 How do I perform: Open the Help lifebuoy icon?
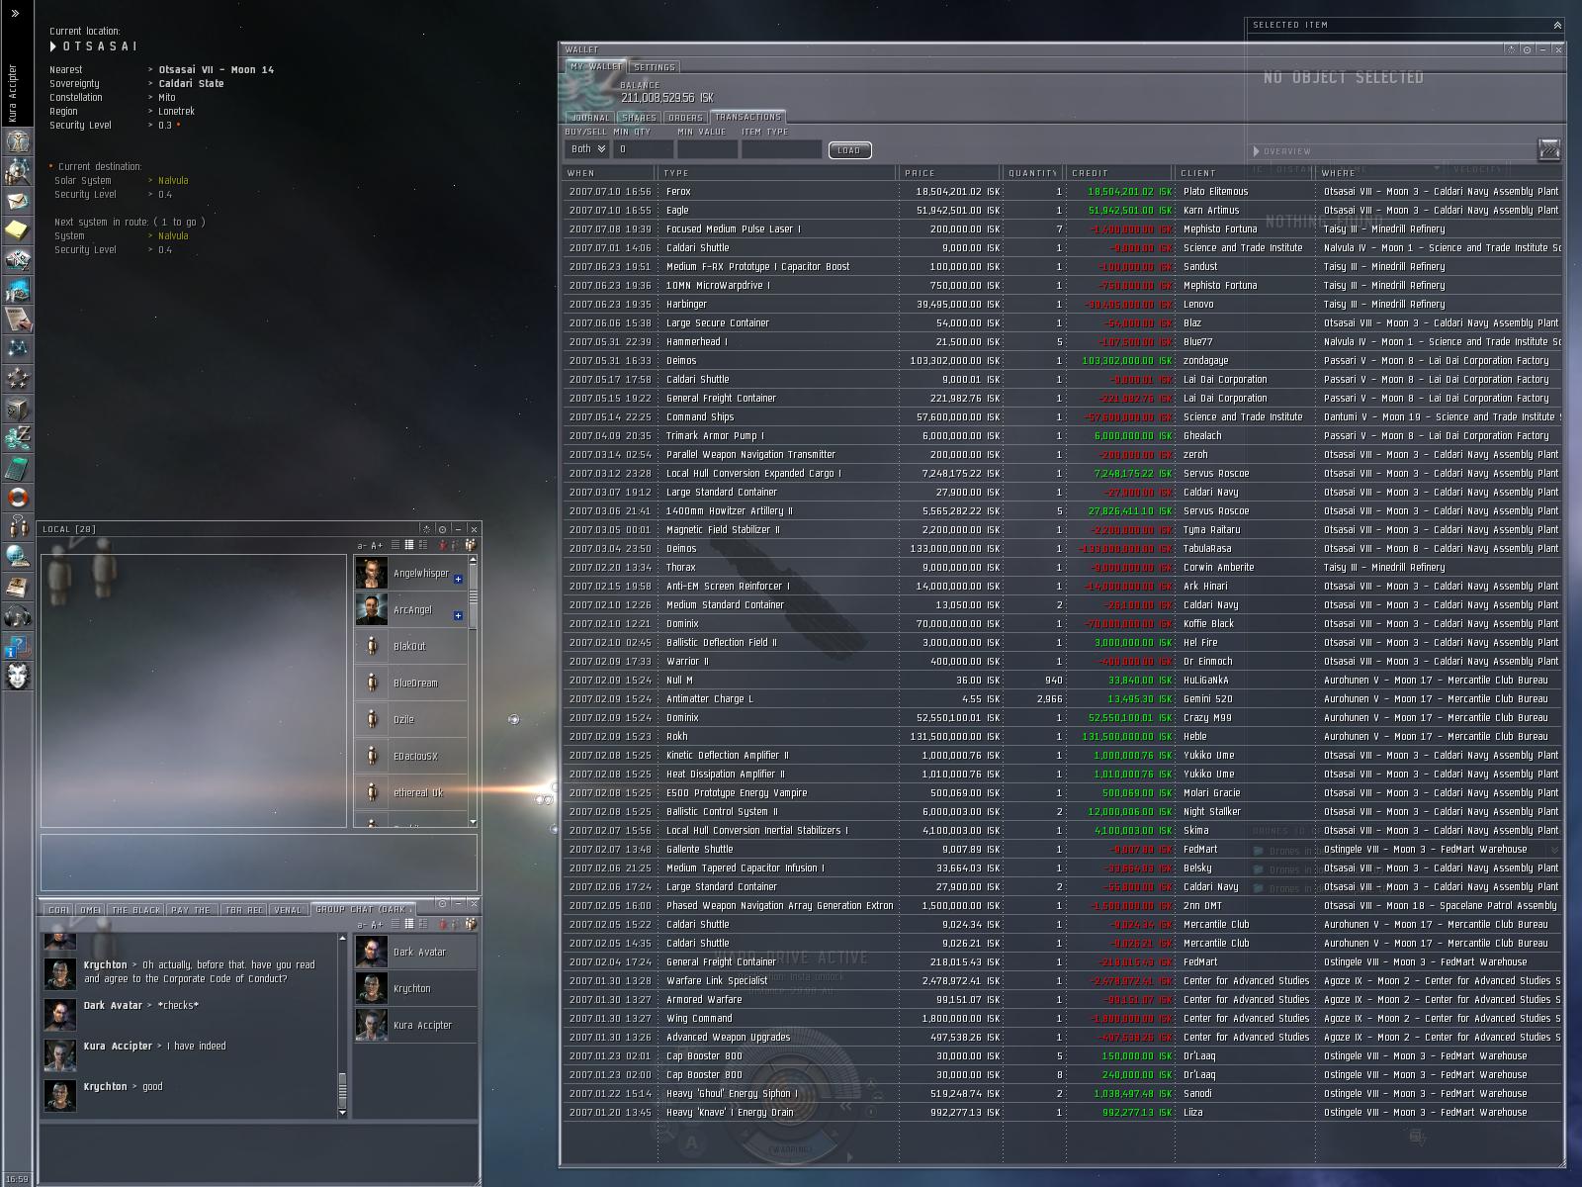pos(17,498)
